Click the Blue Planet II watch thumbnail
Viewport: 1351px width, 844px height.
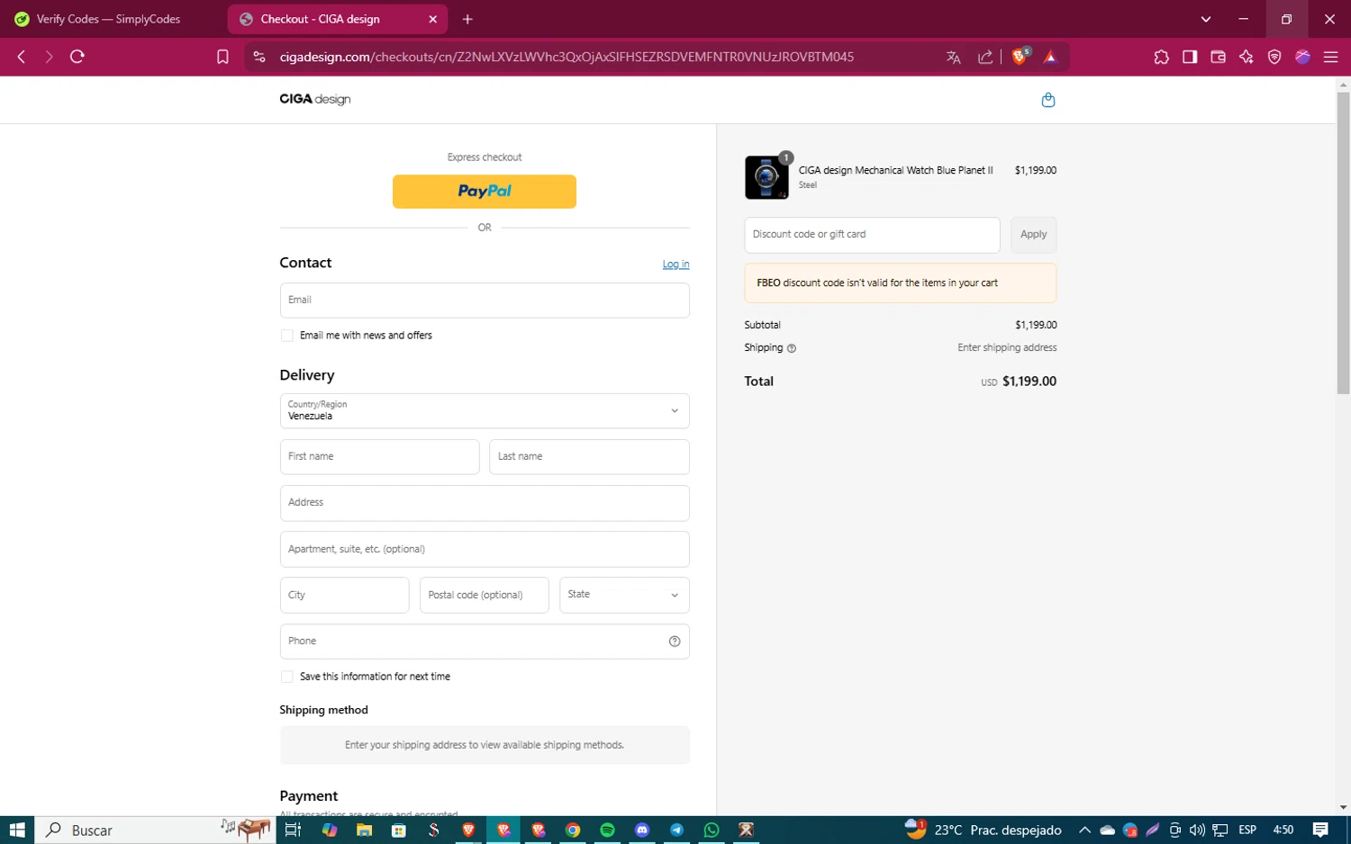pos(766,177)
